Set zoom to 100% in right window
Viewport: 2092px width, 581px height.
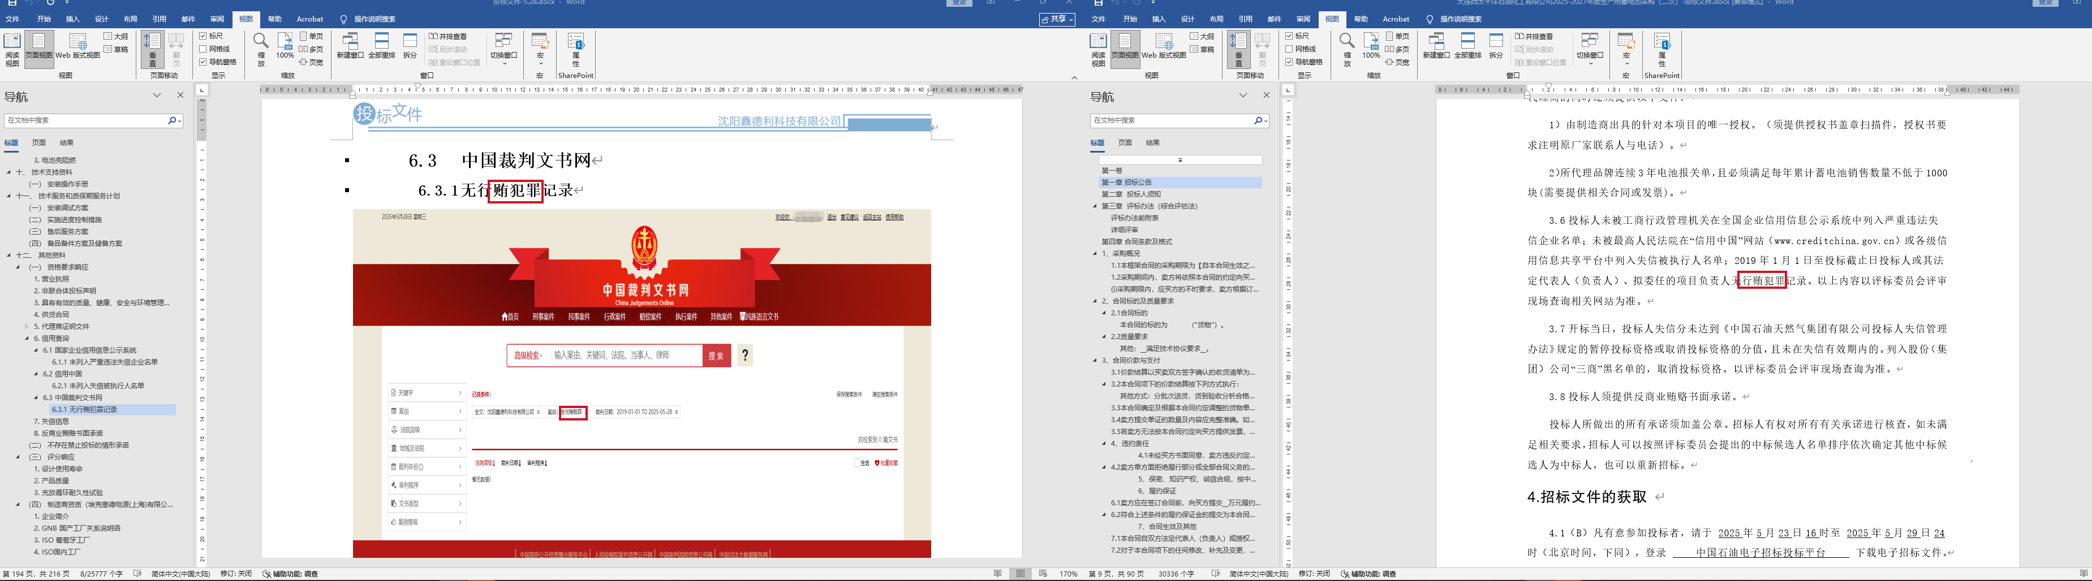pyautogui.click(x=1371, y=46)
